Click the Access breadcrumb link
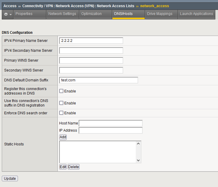218x187 pixels. pyautogui.click(x=10, y=6)
